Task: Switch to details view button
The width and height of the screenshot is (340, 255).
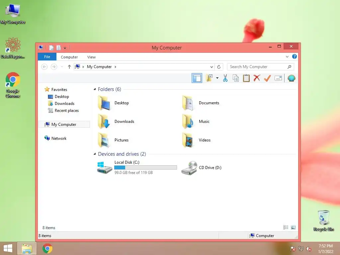Action: tap(286, 227)
